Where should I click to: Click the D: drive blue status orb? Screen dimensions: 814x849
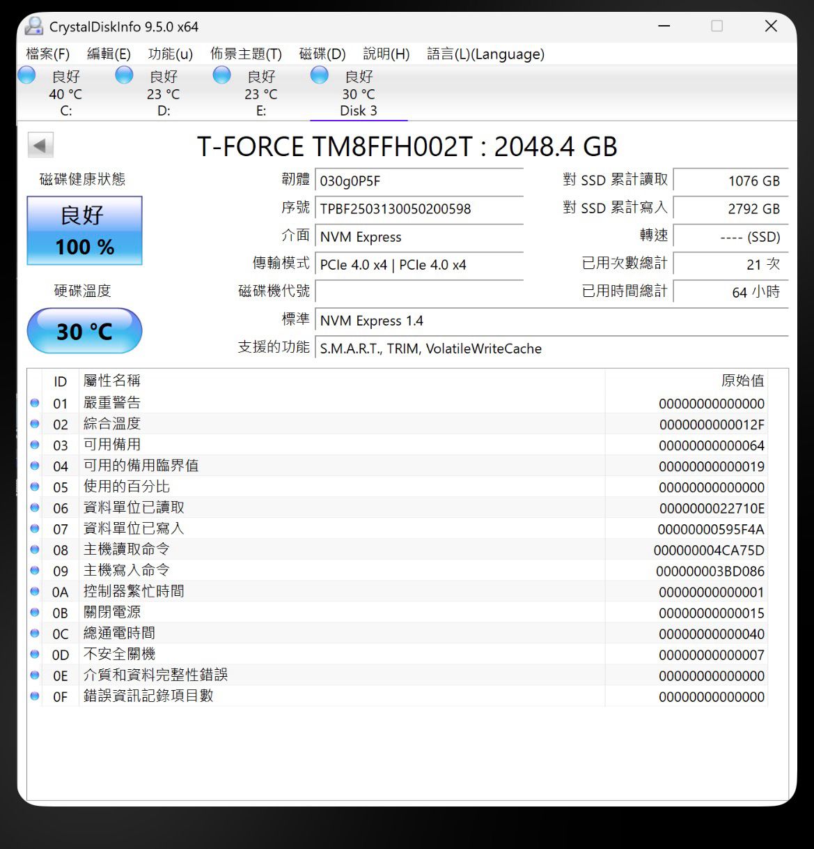(124, 75)
